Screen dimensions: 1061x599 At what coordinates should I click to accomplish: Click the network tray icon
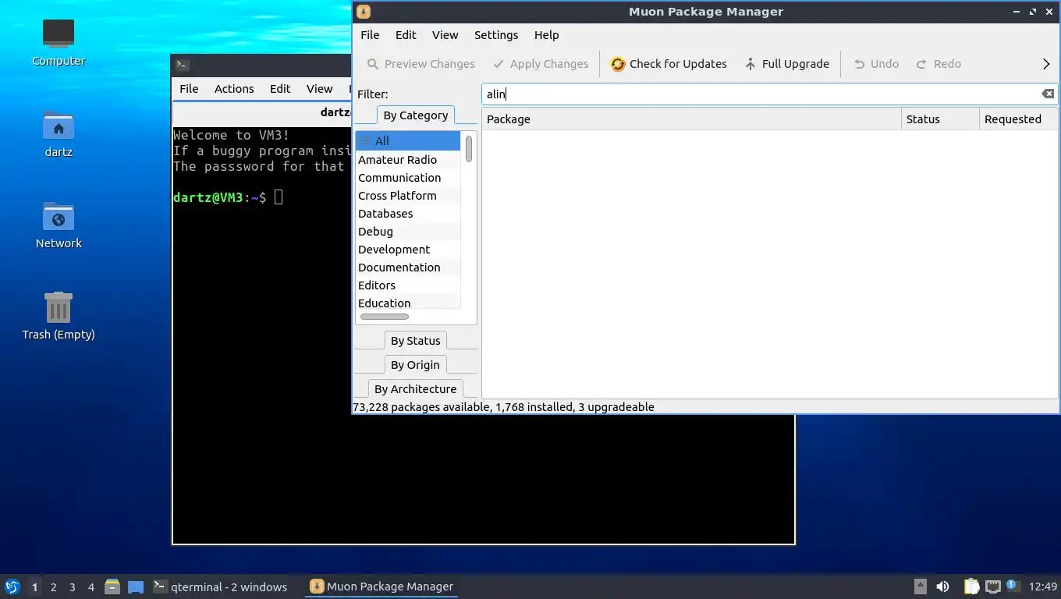coord(992,587)
